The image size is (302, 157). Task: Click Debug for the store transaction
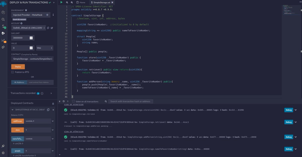click(289, 110)
